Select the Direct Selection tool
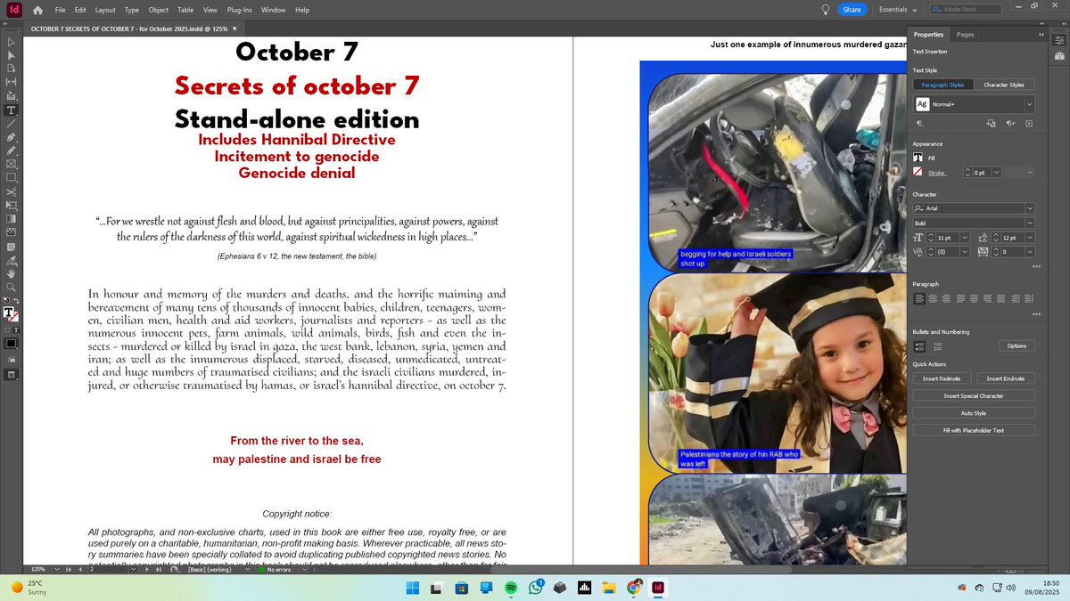This screenshot has width=1070, height=601. click(11, 54)
